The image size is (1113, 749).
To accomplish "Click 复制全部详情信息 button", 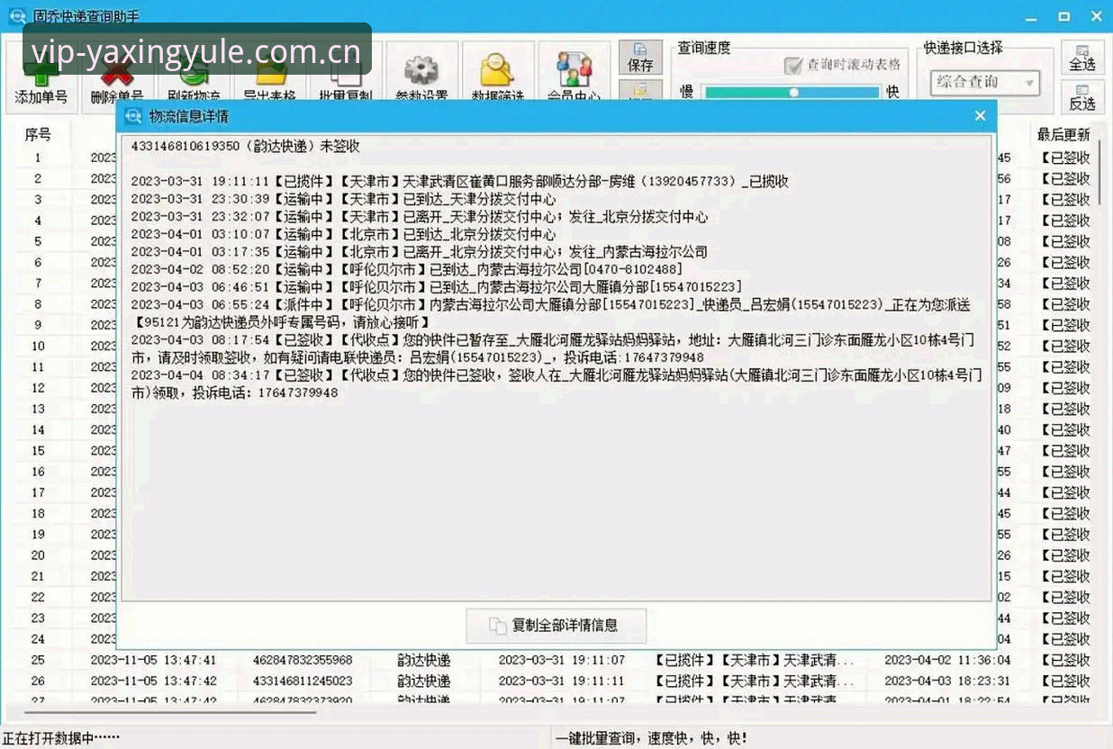I will (x=556, y=625).
